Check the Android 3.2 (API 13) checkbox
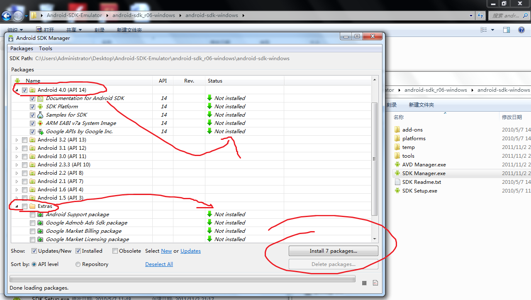531x300 pixels. click(25, 140)
